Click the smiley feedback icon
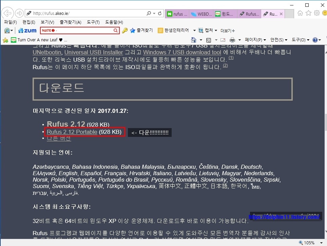The height and width of the screenshot is (246, 327). (x=325, y=13)
